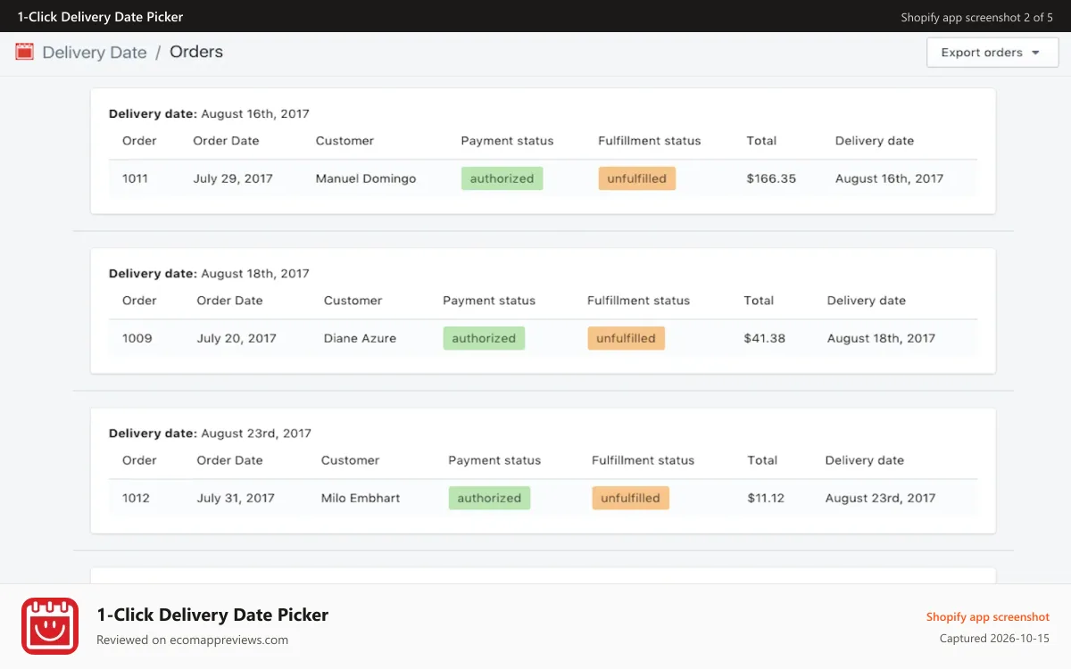Click the $166.35 total
Image resolution: width=1071 pixels, height=669 pixels.
click(x=771, y=178)
